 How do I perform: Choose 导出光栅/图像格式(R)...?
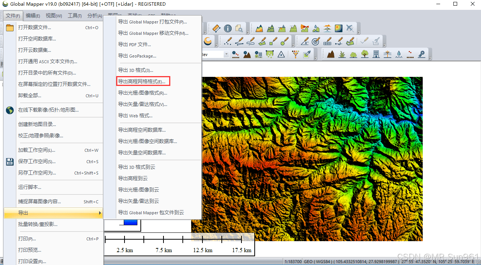coord(143,93)
